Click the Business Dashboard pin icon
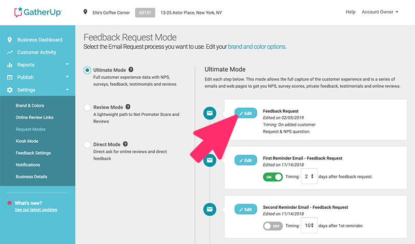The height and width of the screenshot is (244, 415). click(x=10, y=40)
